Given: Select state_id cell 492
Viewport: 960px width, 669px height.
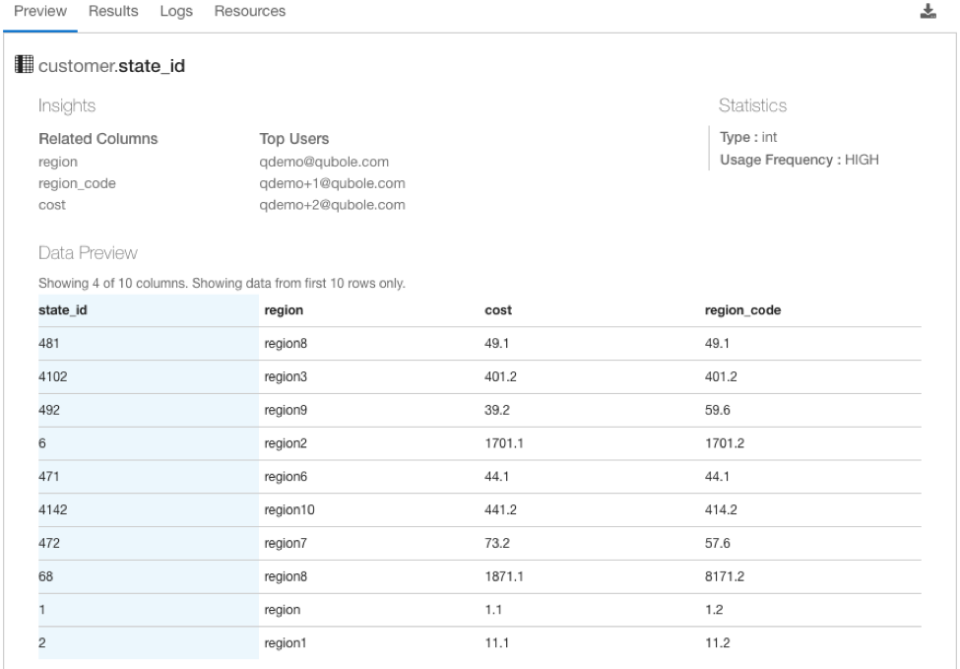Looking at the screenshot, I should coord(49,410).
